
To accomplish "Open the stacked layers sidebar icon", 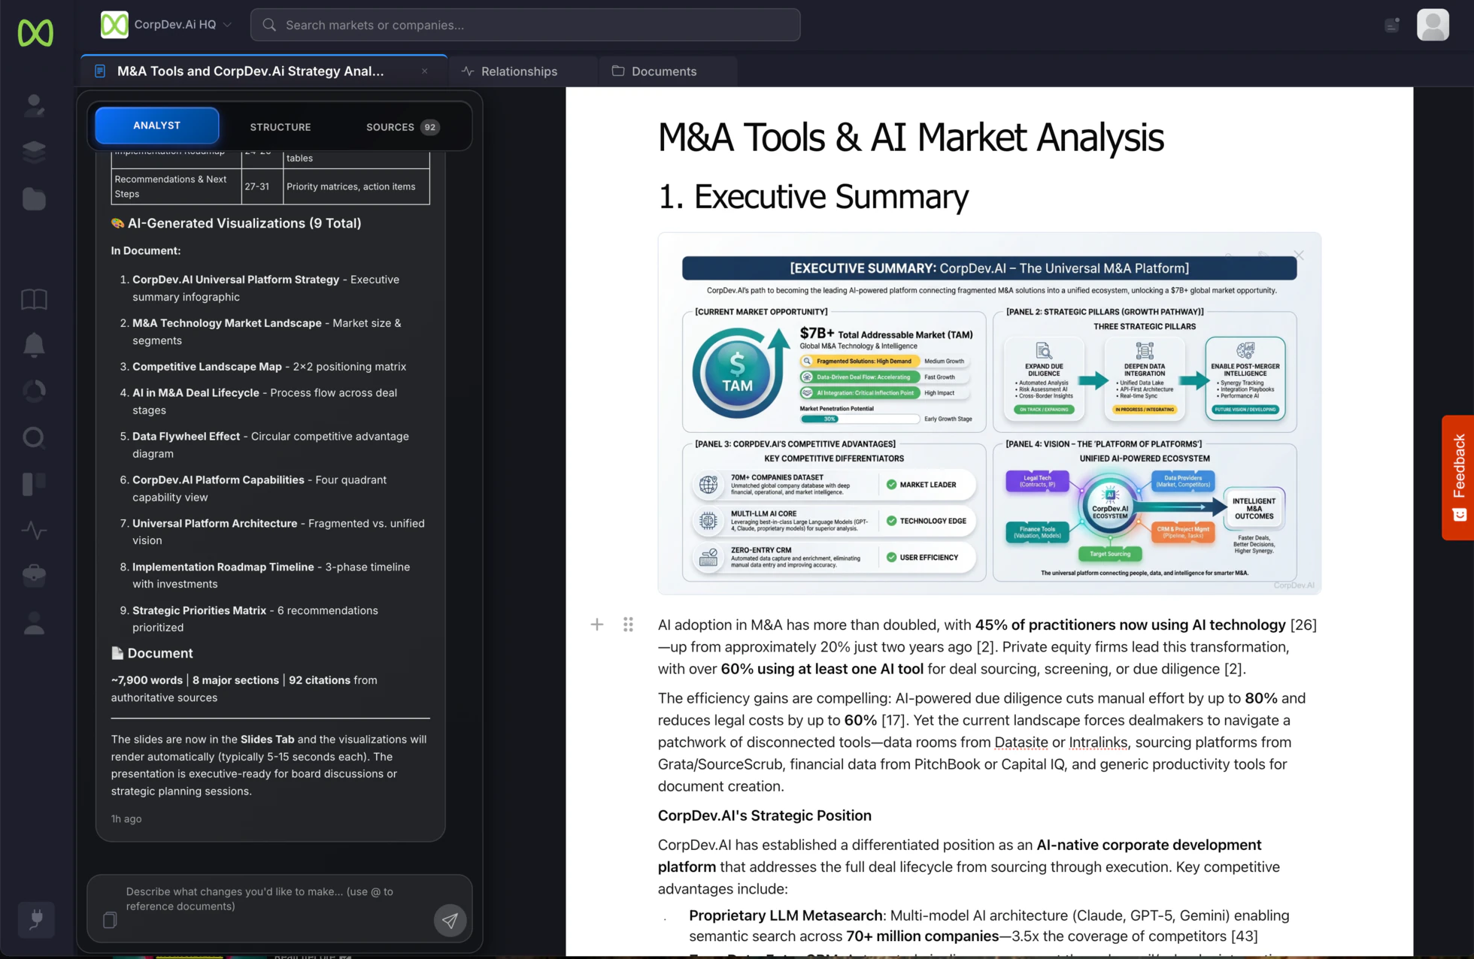I will (x=34, y=152).
